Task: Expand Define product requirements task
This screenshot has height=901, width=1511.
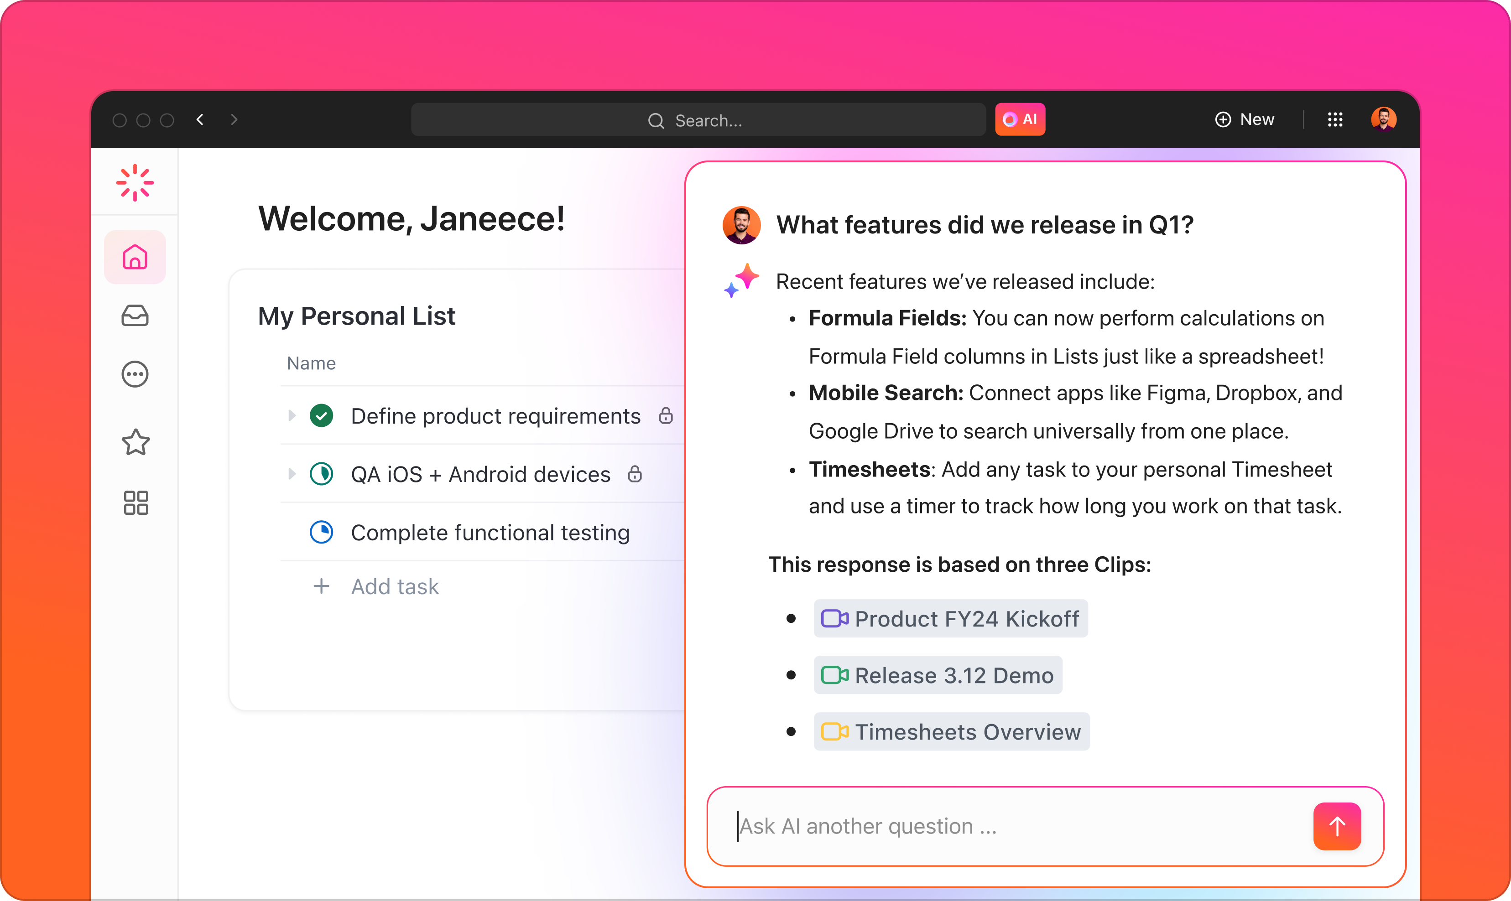Action: click(292, 416)
